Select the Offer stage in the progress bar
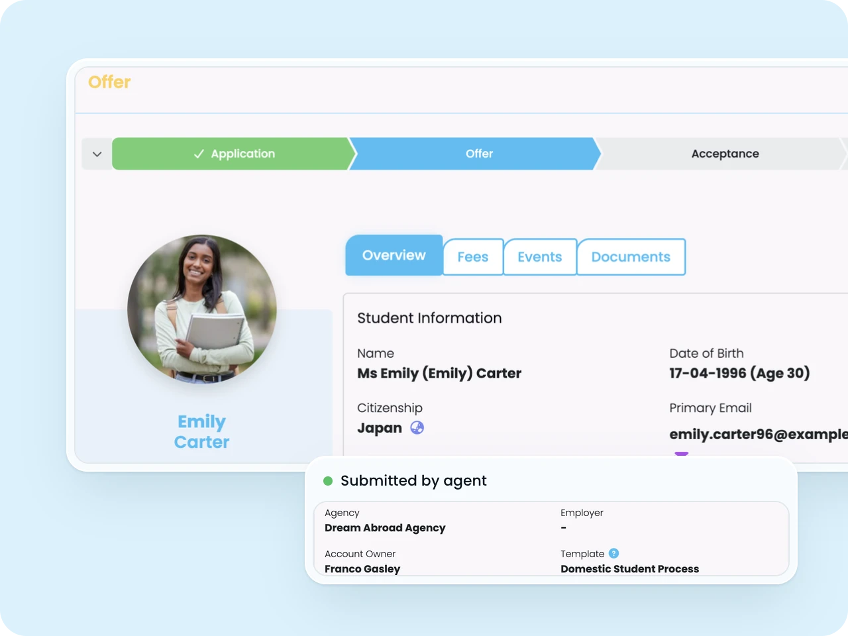Image resolution: width=848 pixels, height=636 pixels. [475, 154]
